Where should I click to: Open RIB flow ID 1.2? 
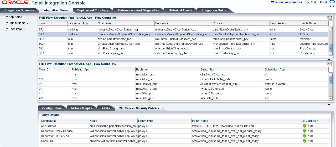(41, 79)
